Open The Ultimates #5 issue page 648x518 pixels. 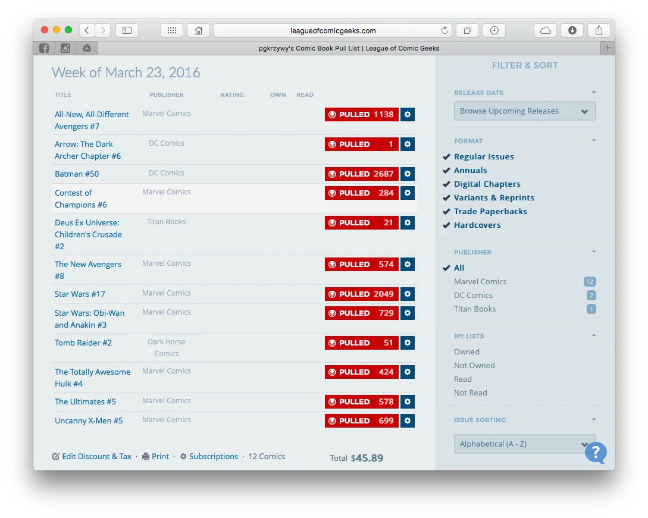(x=85, y=402)
